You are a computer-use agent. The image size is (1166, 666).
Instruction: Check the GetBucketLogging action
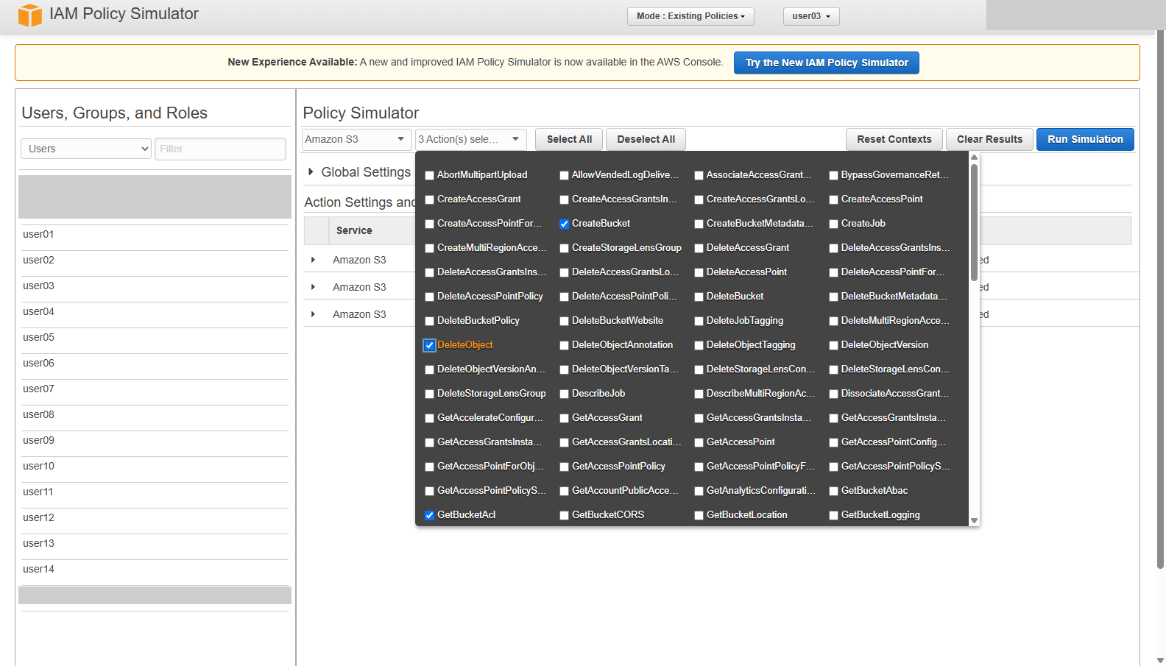coord(834,516)
